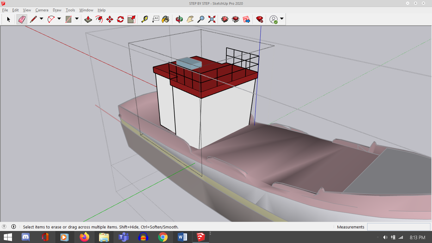Image resolution: width=432 pixels, height=243 pixels.
Task: Click the info status bar icon
Action: 14,227
